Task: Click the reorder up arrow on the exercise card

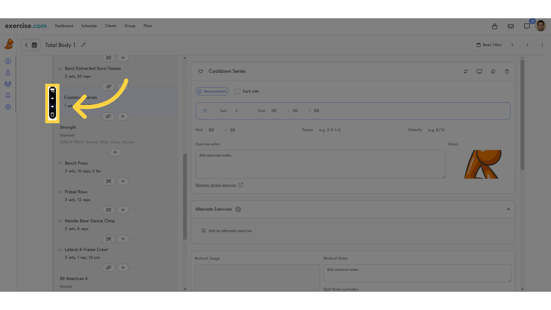Action: pyautogui.click(x=52, y=98)
